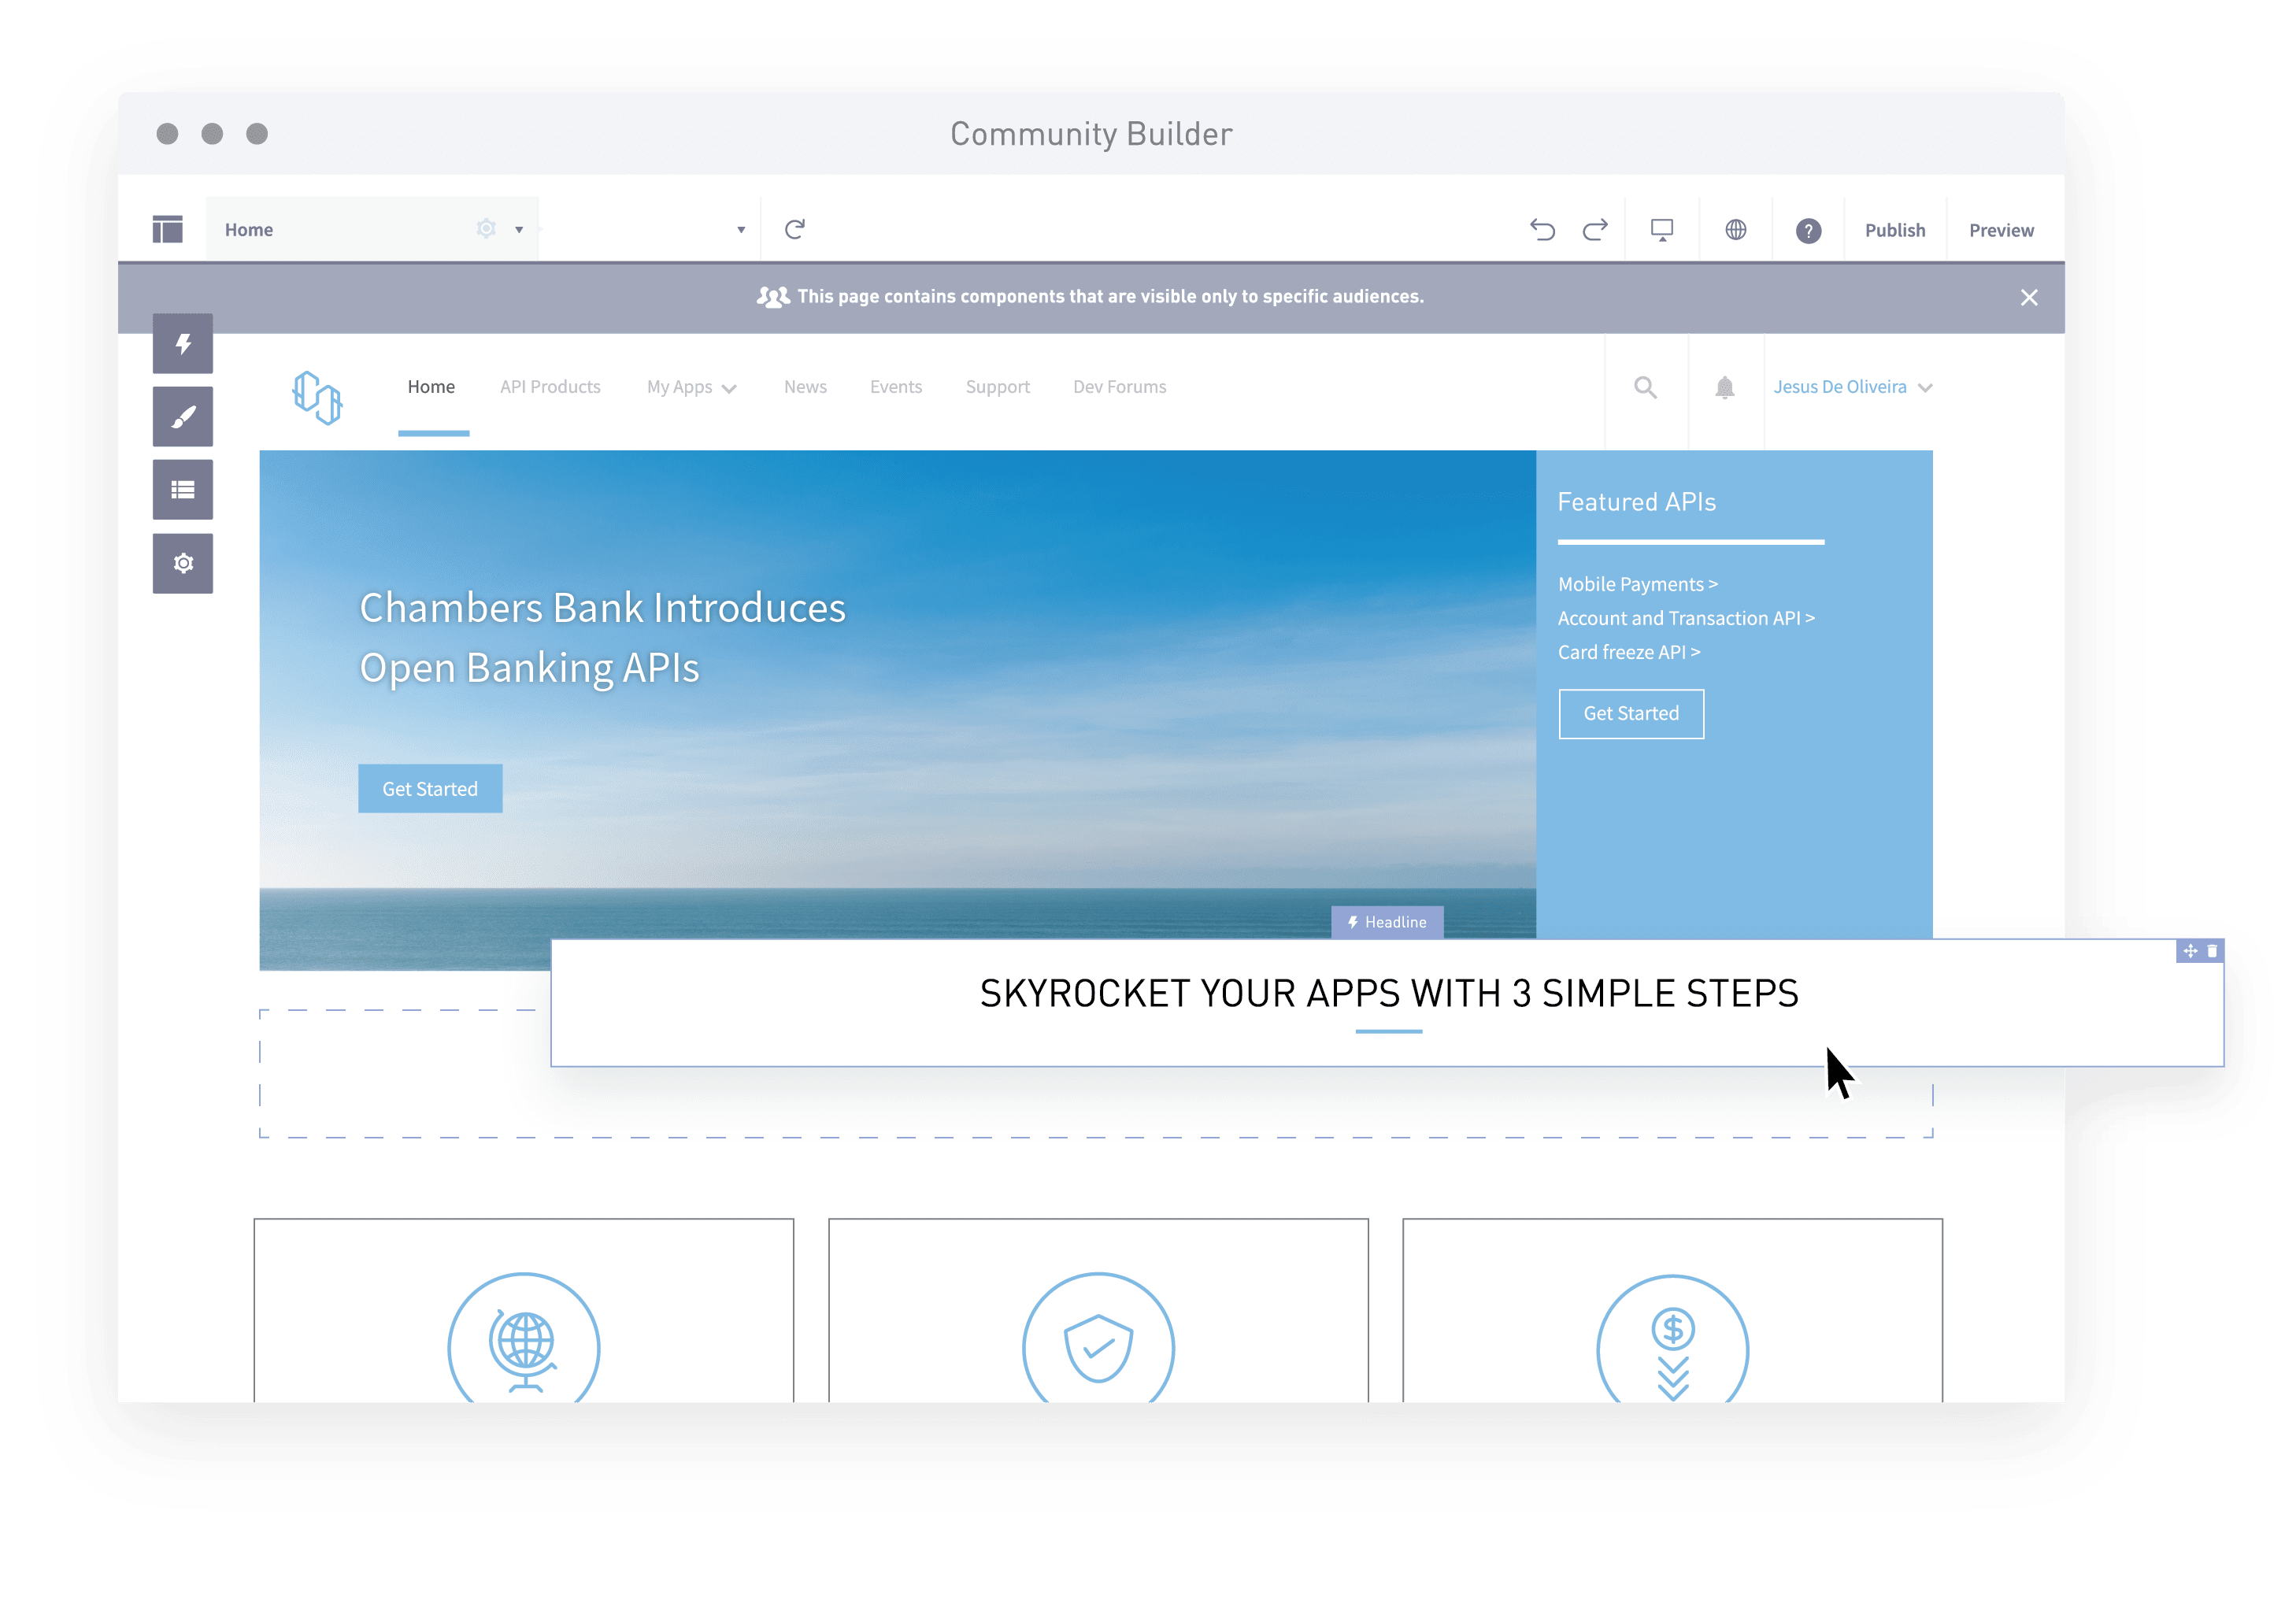Open the Page Structure list panel

pyautogui.click(x=183, y=489)
